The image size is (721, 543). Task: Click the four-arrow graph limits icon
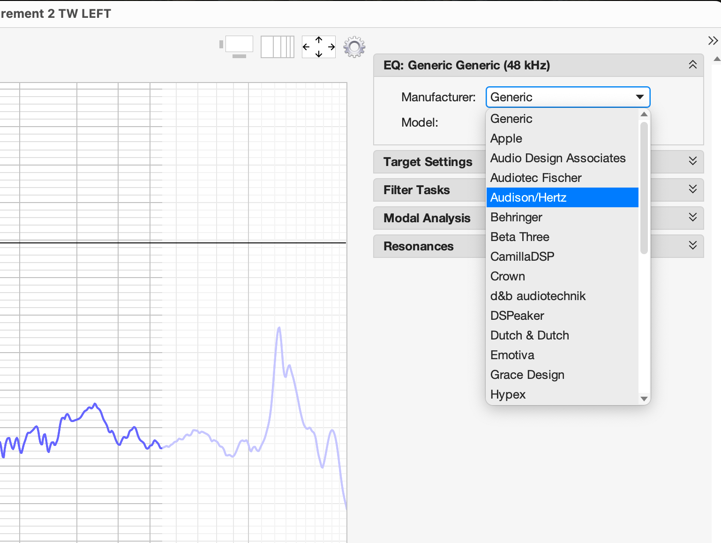click(x=319, y=47)
